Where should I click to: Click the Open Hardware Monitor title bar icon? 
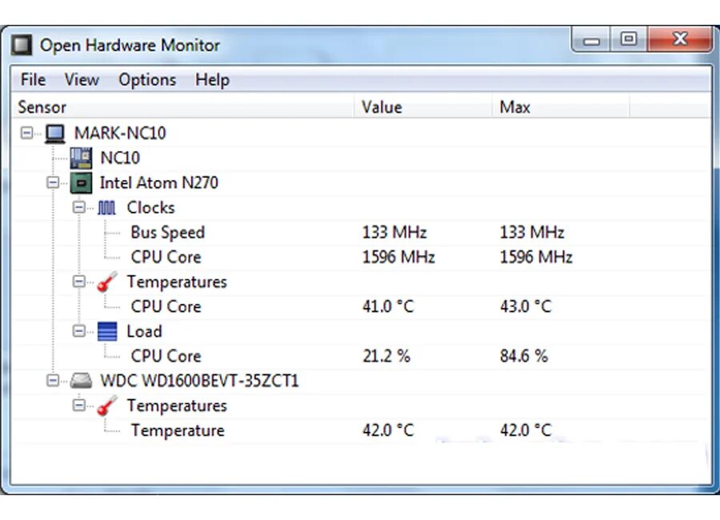21,46
